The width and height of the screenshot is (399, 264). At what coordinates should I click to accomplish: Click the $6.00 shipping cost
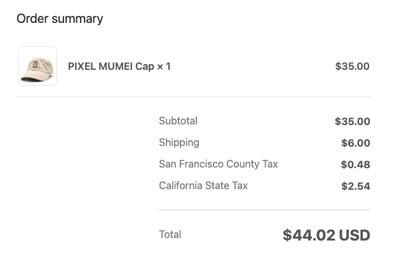[x=355, y=143]
